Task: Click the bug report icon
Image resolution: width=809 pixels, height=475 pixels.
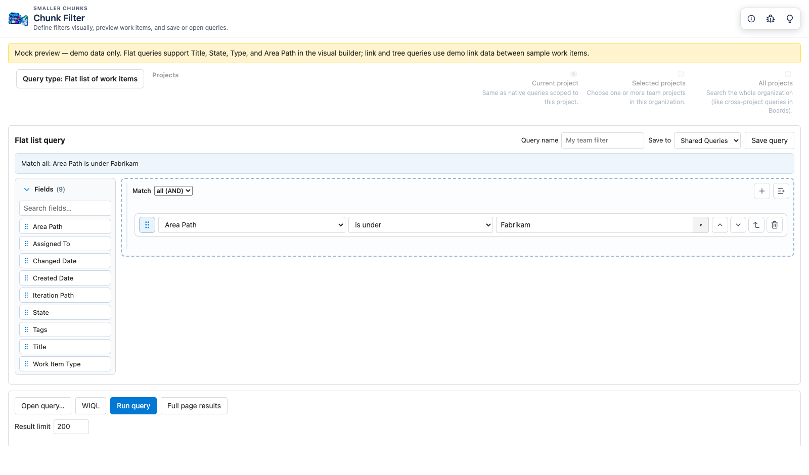Action: (x=771, y=19)
